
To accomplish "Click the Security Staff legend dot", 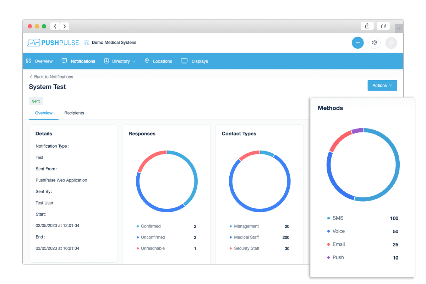I will tap(231, 248).
